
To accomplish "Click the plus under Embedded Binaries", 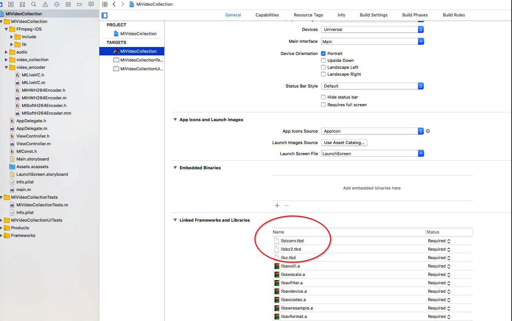I will [x=277, y=205].
